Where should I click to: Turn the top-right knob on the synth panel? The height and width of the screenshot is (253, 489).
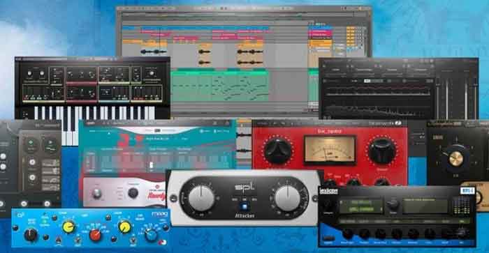point(152,73)
